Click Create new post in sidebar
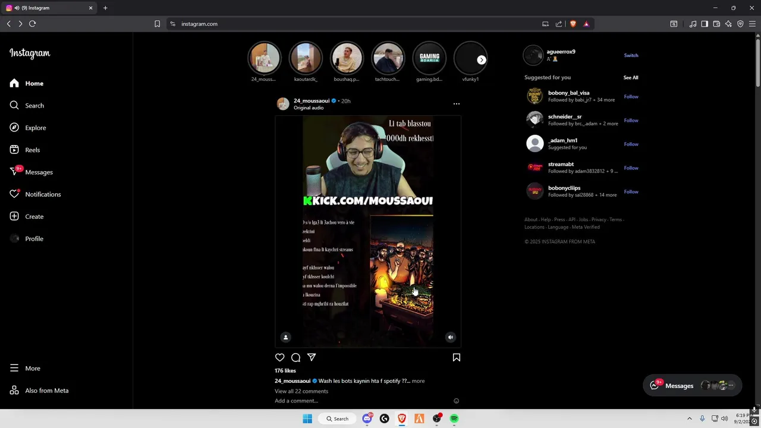761x428 pixels. tap(27, 216)
